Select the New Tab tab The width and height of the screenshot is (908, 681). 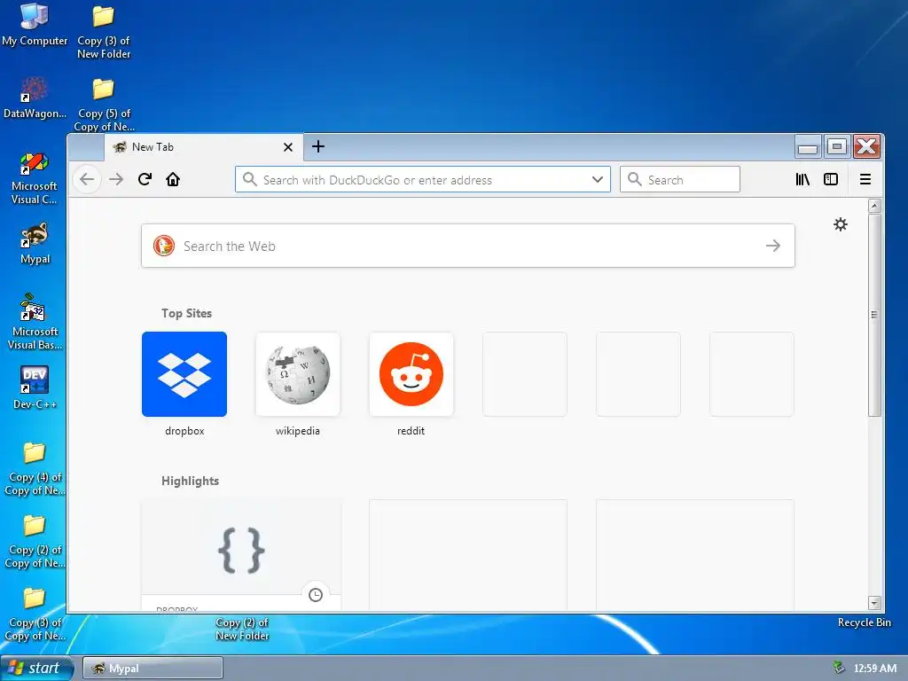(203, 147)
